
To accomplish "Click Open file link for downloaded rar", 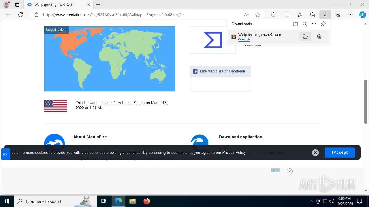I will tap(244, 39).
